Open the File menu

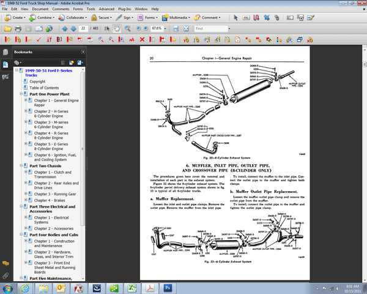coord(5,9)
